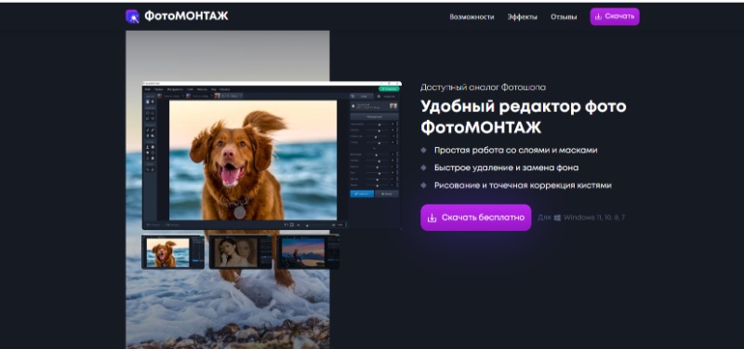Screen dimensions: 744x349
Task: Select the text Доступный аналог Фотошопа
Action: [483, 87]
